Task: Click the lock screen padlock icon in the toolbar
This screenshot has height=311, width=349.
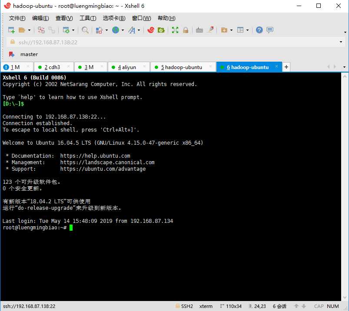Action: click(x=186, y=30)
